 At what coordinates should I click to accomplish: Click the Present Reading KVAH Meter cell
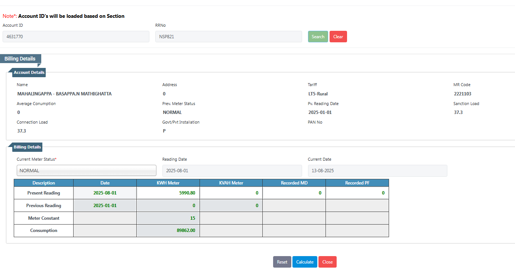(x=231, y=193)
